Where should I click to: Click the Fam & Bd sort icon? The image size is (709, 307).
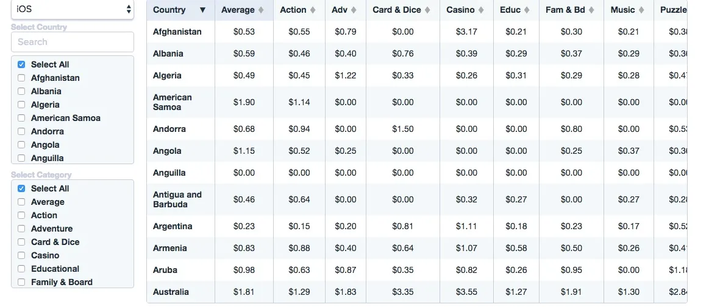click(x=591, y=10)
